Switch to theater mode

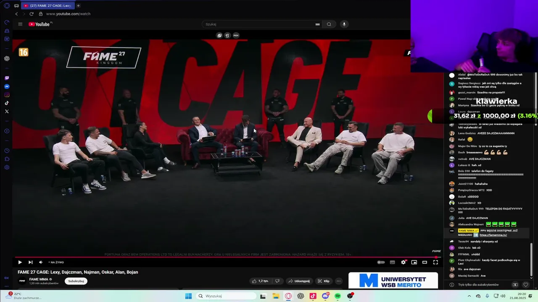[x=425, y=262]
